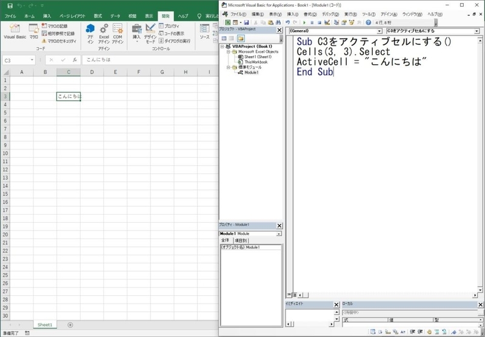Close the プロジェクト explorer pane
This screenshot has height=337, width=485.
click(x=279, y=30)
